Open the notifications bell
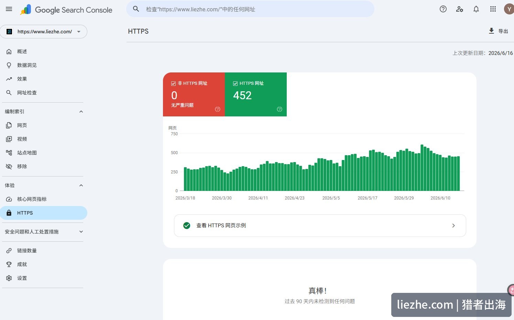514x320 pixels. point(476,9)
